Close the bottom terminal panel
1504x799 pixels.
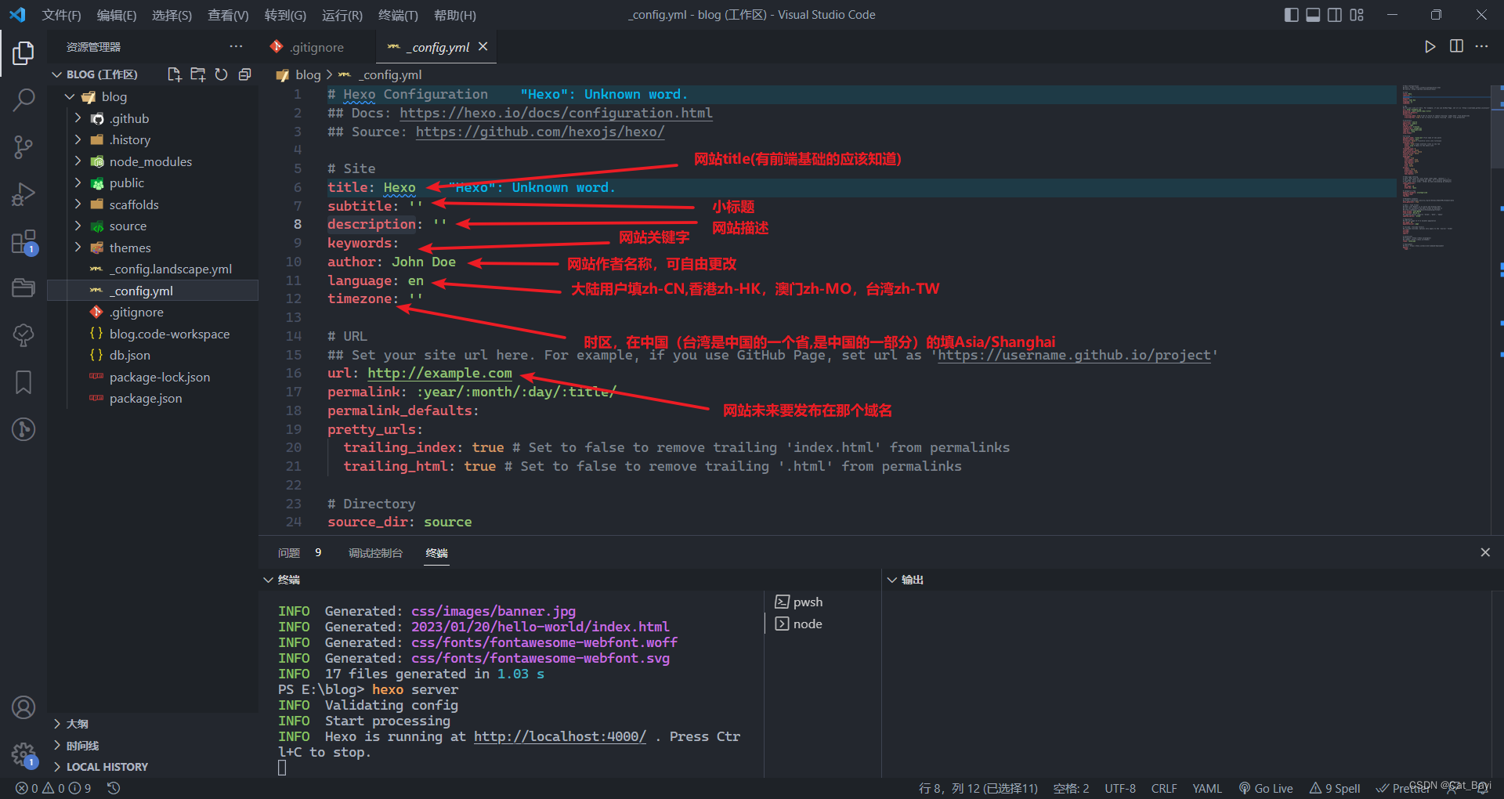pos(1485,552)
